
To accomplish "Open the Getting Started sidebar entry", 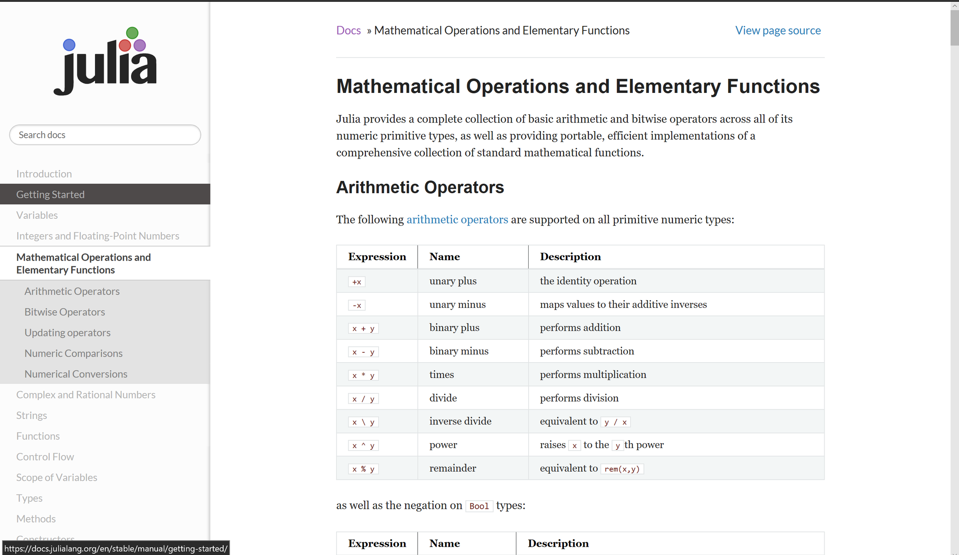I will pos(51,194).
